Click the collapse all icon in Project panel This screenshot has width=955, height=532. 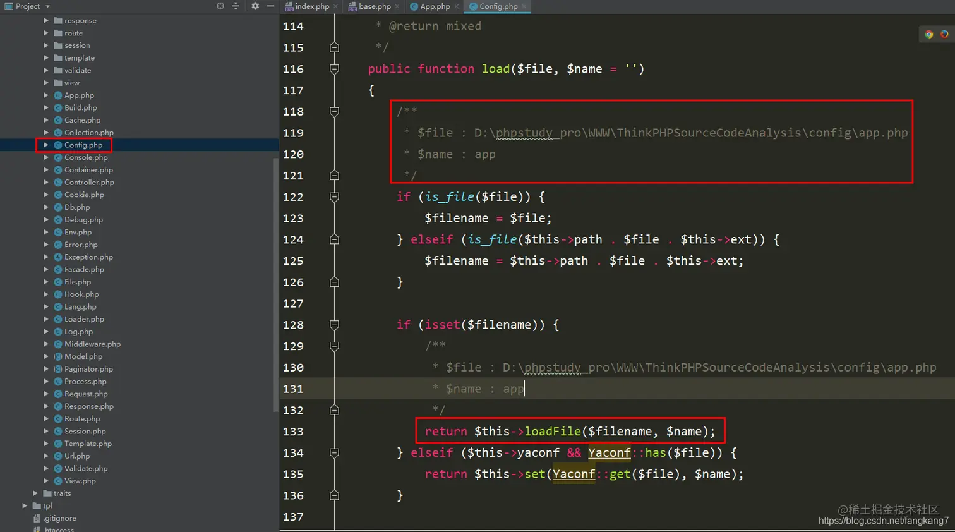236,6
